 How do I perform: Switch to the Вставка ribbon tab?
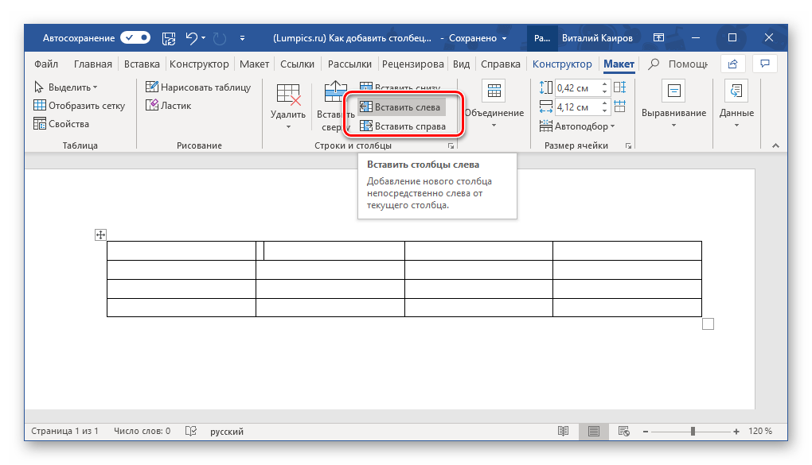[140, 64]
